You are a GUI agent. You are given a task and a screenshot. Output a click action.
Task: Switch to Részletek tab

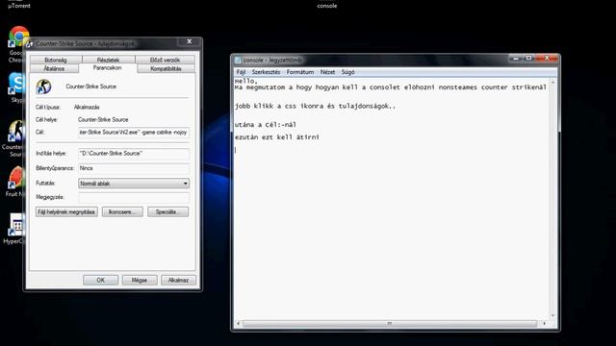[109, 60]
